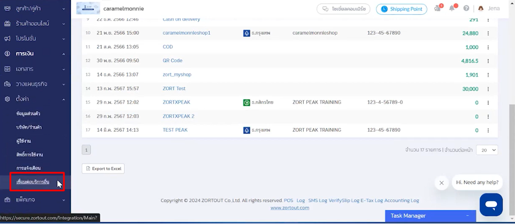Go to page 1 in pagination
The width and height of the screenshot is (515, 224).
[86, 150]
